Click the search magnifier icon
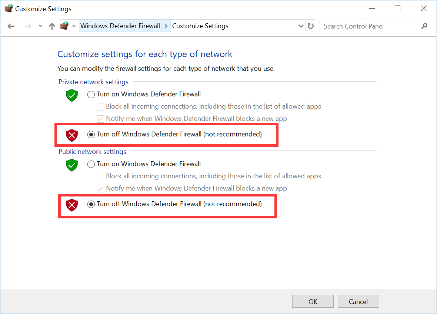Viewport: 437px width, 314px height. coord(424,26)
